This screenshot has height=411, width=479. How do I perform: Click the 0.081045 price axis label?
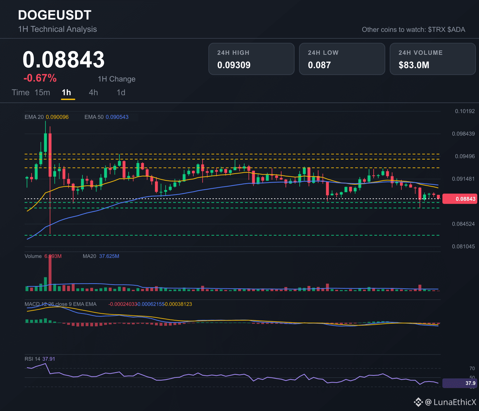tap(463, 247)
